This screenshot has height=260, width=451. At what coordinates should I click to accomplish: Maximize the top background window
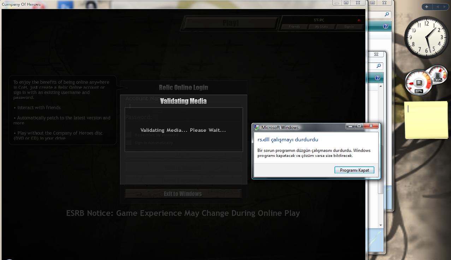tap(372, 3)
